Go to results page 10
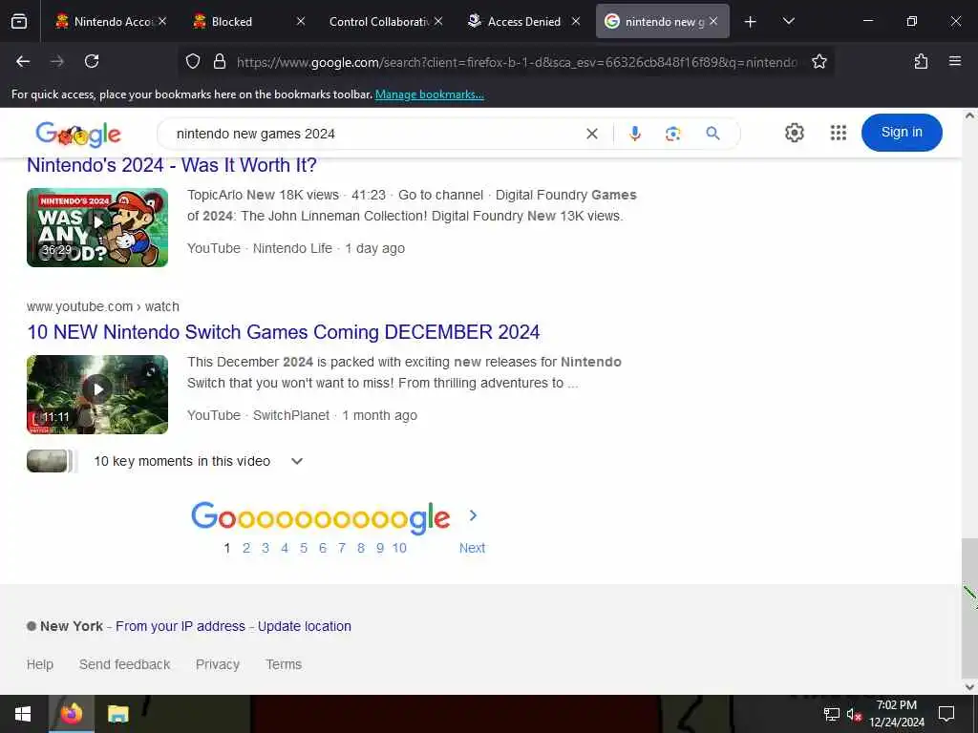Image resolution: width=978 pixels, height=733 pixels. click(x=399, y=548)
